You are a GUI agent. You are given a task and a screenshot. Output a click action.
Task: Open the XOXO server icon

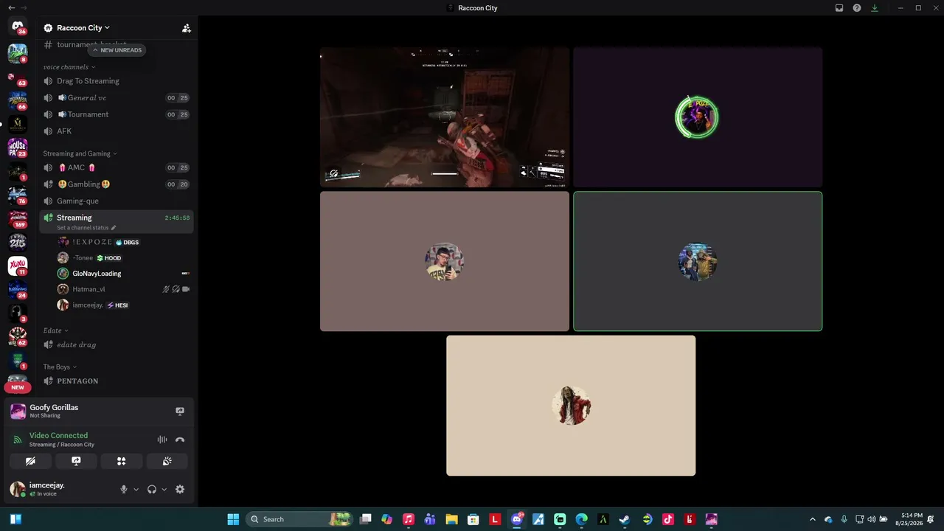(x=18, y=265)
